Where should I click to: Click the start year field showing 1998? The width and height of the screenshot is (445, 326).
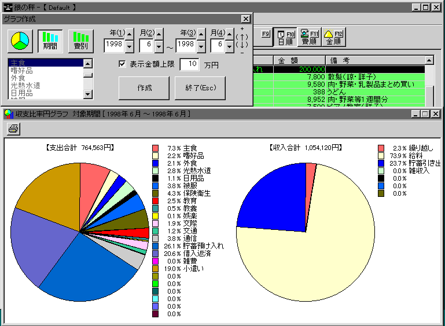[x=115, y=45]
